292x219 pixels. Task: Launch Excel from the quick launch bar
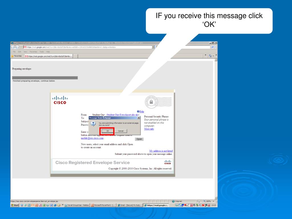tap(44, 205)
